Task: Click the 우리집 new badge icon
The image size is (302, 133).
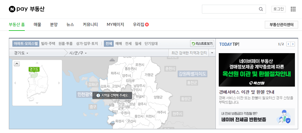Action: click(147, 25)
